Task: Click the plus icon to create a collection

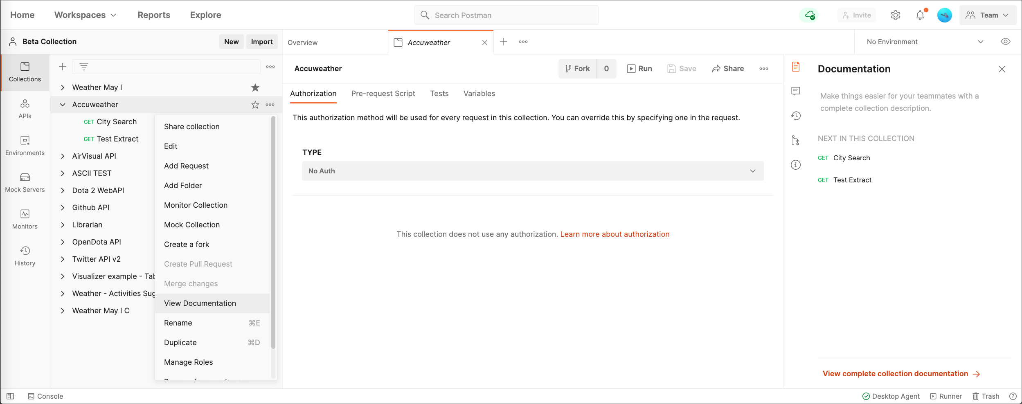Action: (63, 67)
